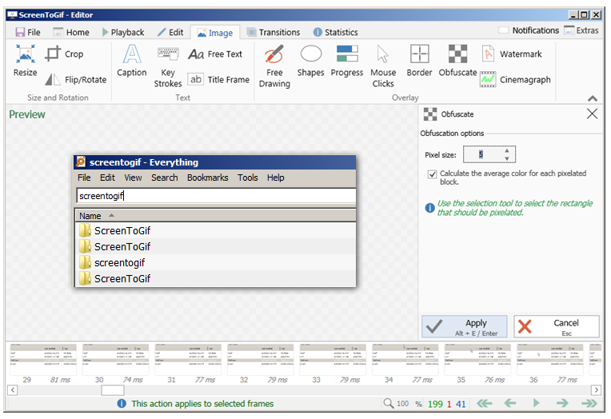Image resolution: width=611 pixels, height=419 pixels.
Task: Go to the previous frame
Action: point(510,404)
